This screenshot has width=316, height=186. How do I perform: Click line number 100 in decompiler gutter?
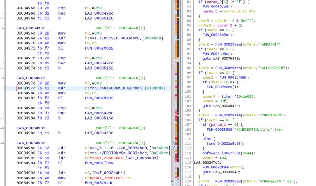pos(188,92)
